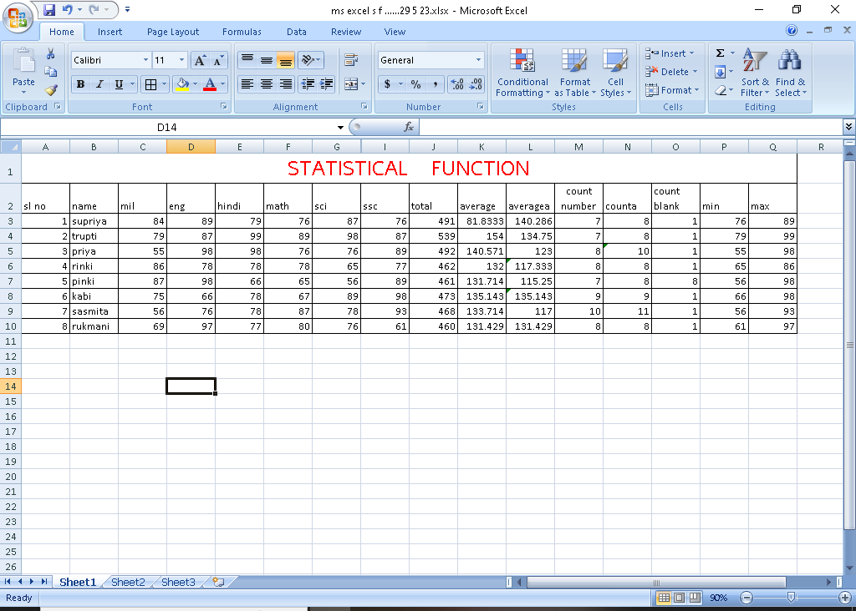The width and height of the screenshot is (856, 611).
Task: Expand the font name Calibri dropdown
Action: pyautogui.click(x=145, y=60)
